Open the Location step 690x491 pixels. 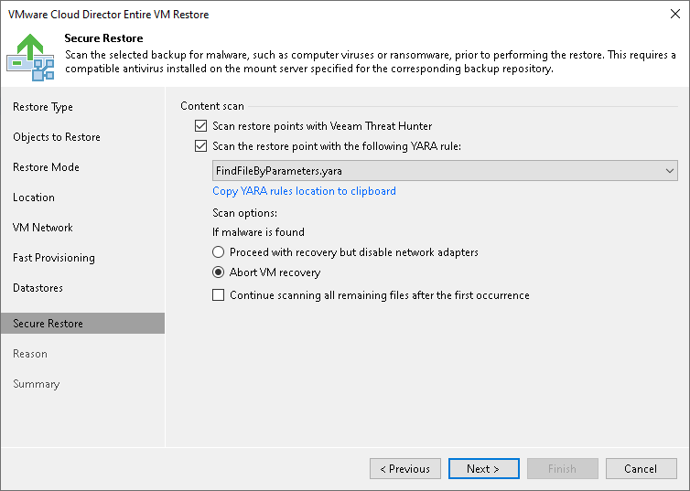click(34, 197)
